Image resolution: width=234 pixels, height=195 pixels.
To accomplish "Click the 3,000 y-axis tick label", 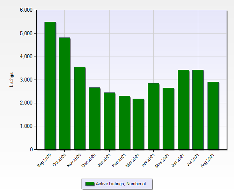I will click(x=26, y=80).
